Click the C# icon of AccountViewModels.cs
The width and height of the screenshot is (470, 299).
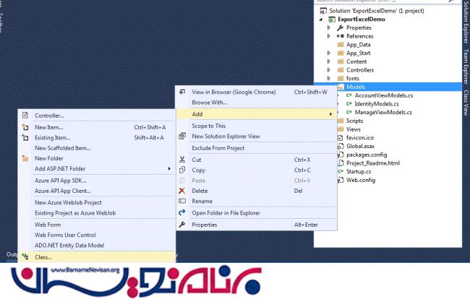click(349, 95)
